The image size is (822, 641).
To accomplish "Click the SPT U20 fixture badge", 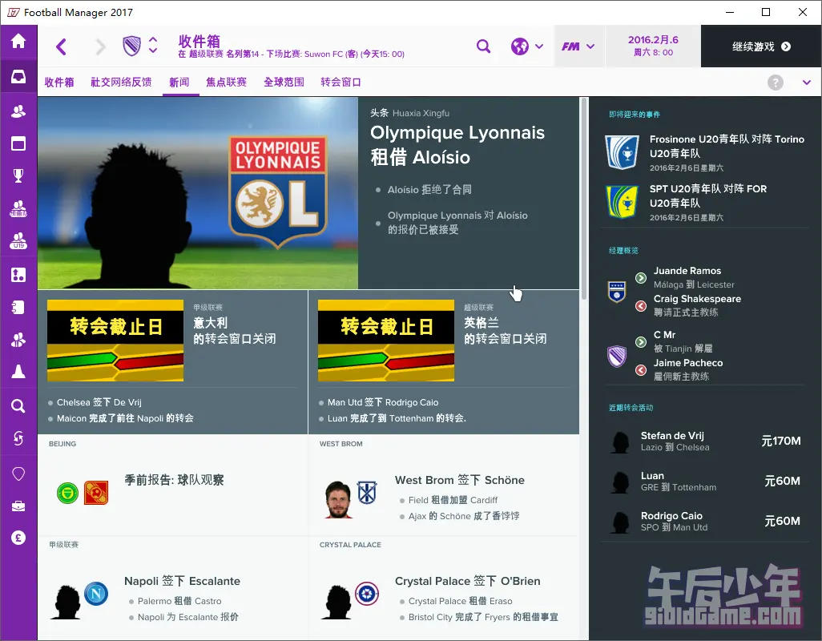I will pos(622,202).
